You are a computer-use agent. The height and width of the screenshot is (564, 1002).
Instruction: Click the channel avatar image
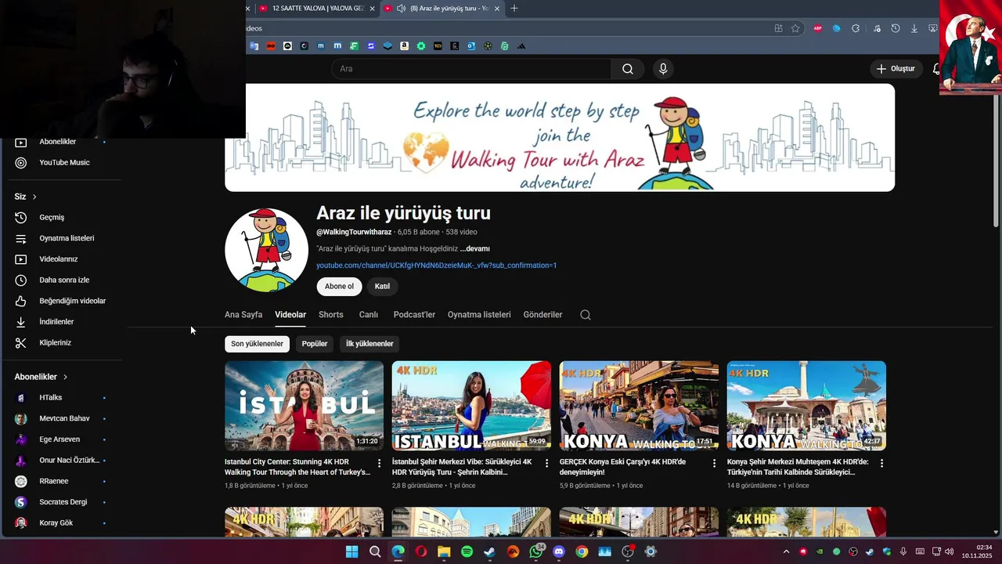(266, 250)
